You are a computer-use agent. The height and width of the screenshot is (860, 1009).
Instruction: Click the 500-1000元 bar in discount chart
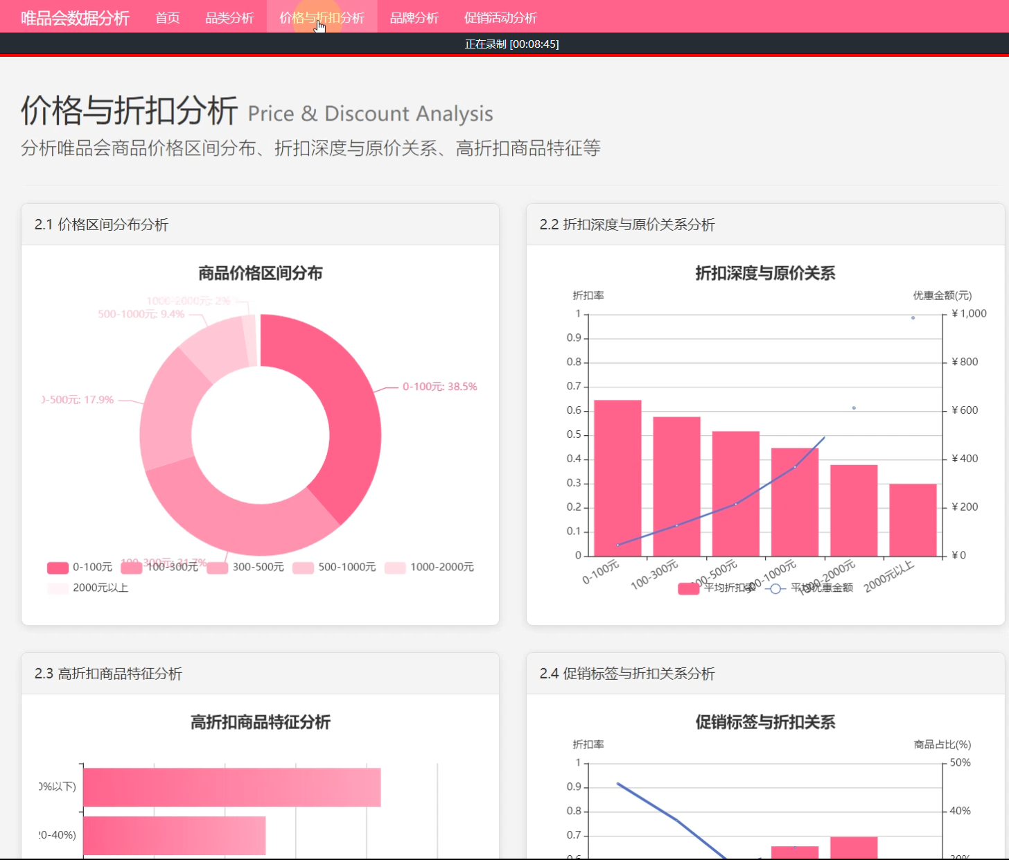pos(795,502)
